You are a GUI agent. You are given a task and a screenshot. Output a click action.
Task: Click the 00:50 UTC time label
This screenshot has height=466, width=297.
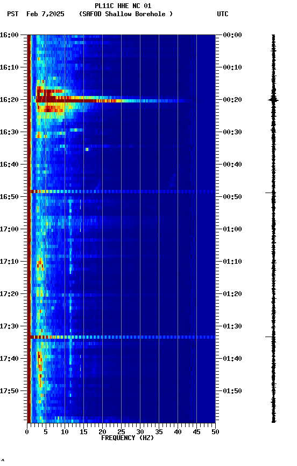point(232,197)
